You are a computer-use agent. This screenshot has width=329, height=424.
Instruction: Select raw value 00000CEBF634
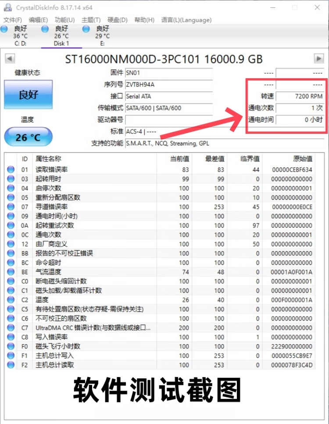click(x=292, y=169)
